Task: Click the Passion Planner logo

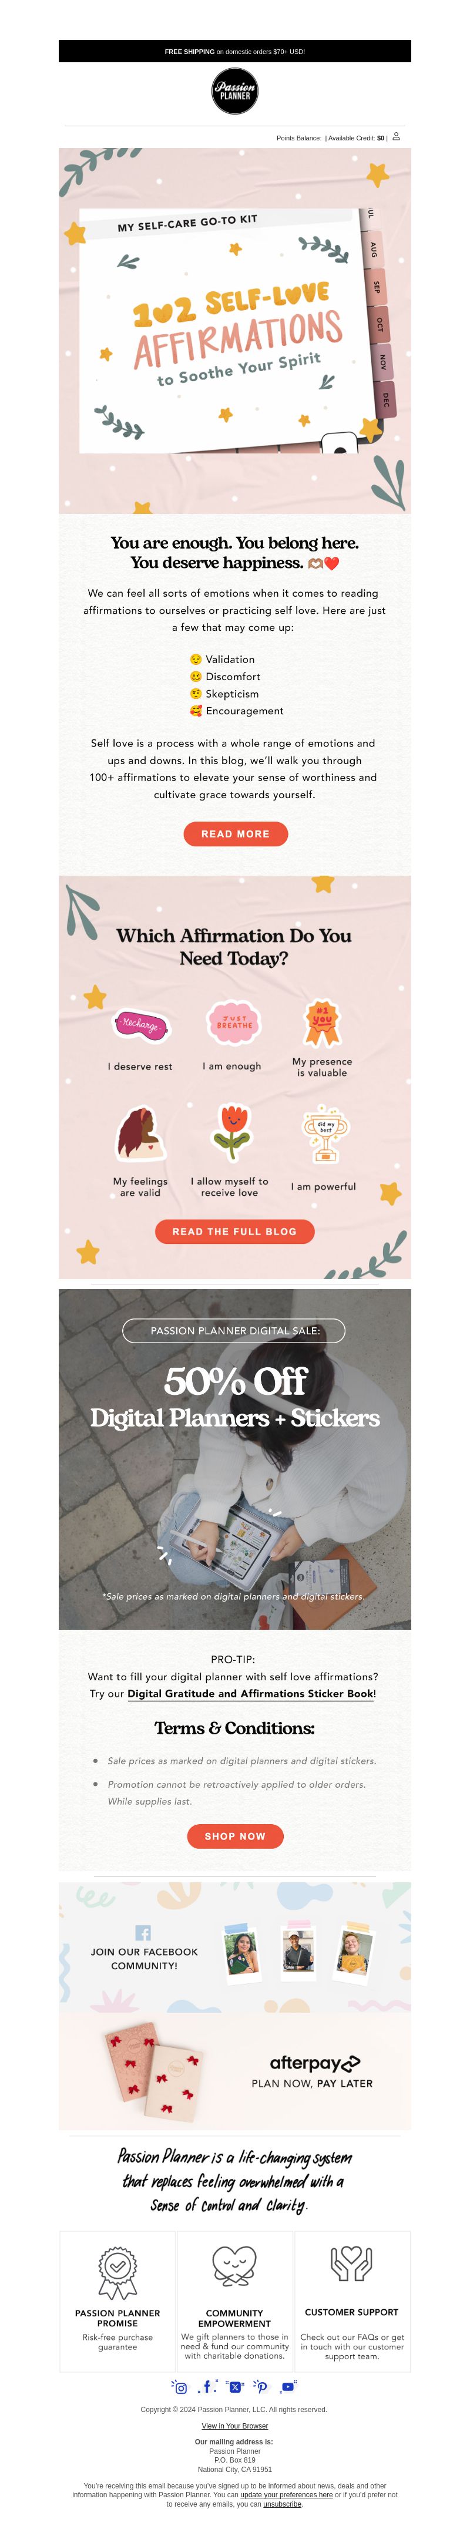Action: pos(234,91)
